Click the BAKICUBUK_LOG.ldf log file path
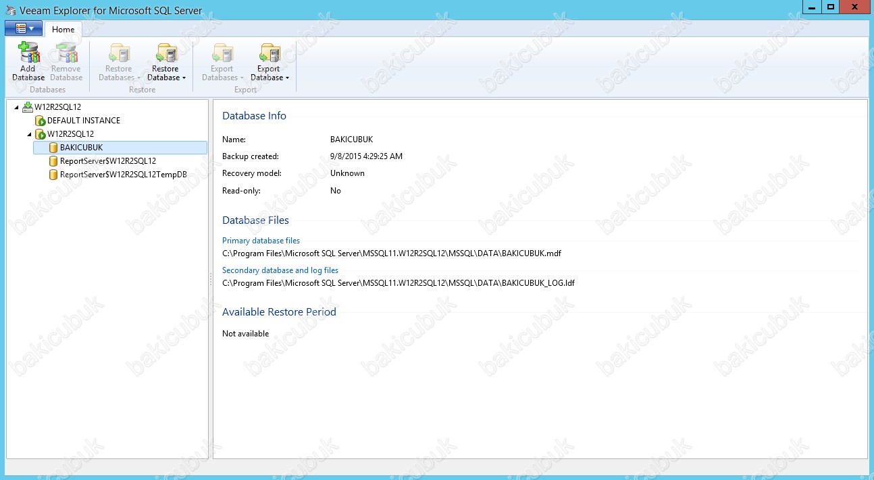The width and height of the screenshot is (874, 480). pyautogui.click(x=399, y=283)
